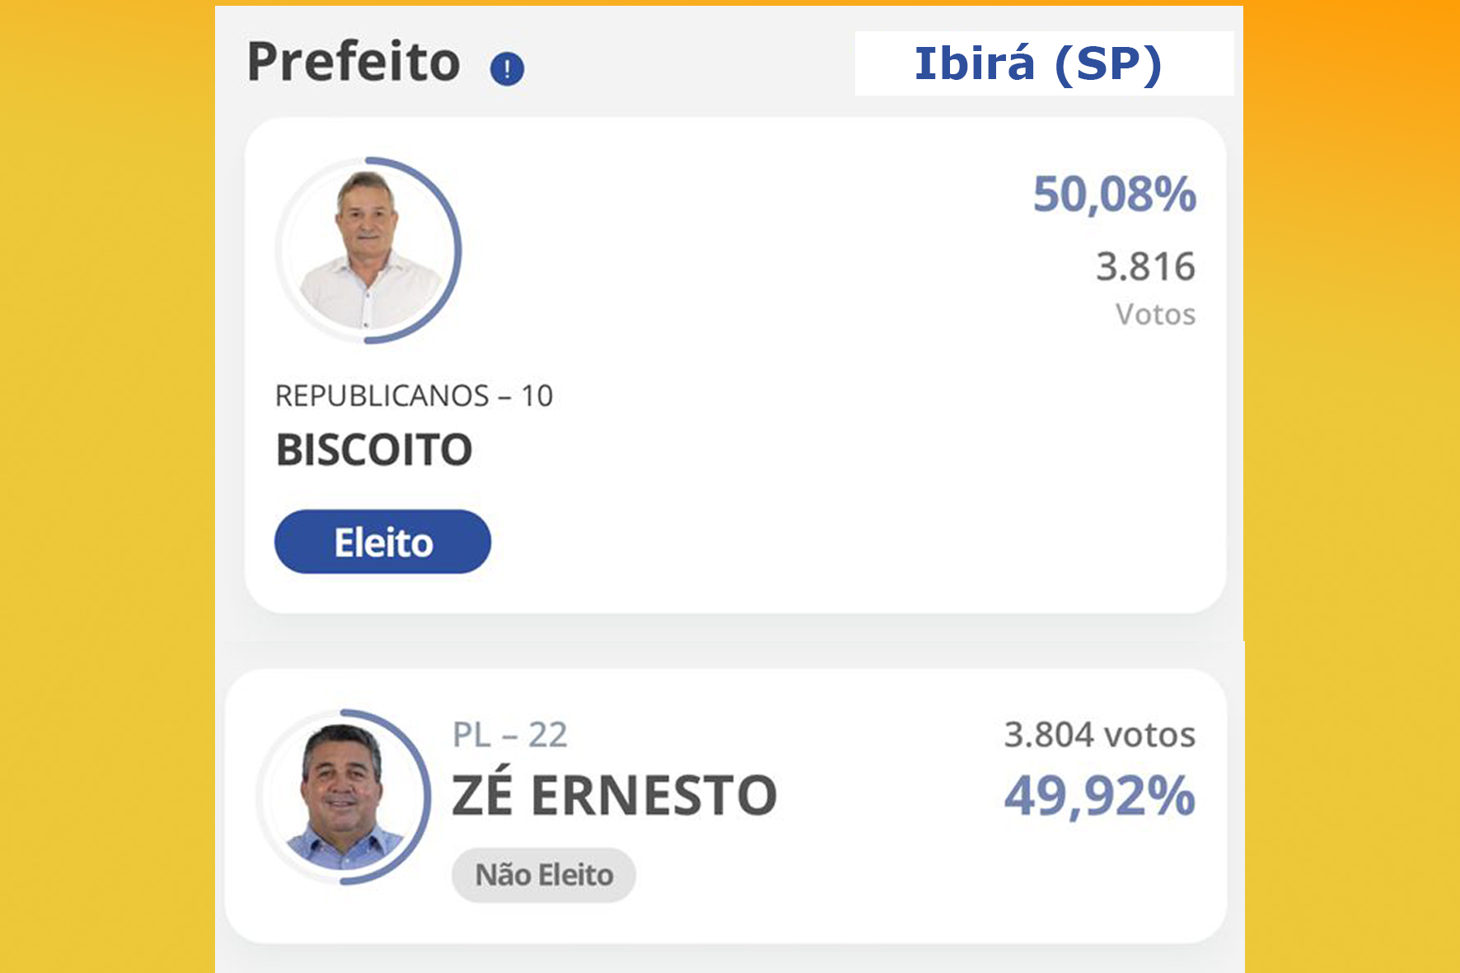Viewport: 1460px width, 973px height.
Task: Click the Prefeito heading
Action: [x=353, y=62]
